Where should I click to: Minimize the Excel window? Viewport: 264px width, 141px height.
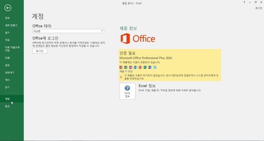coord(250,2)
